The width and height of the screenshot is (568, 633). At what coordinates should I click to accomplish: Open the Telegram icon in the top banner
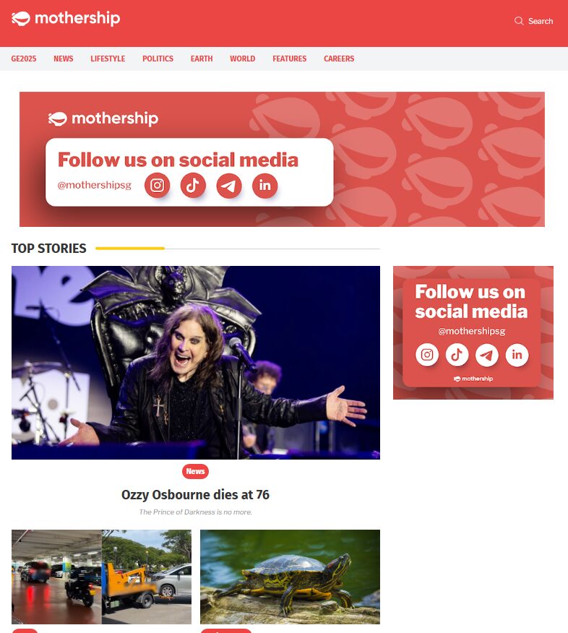229,186
